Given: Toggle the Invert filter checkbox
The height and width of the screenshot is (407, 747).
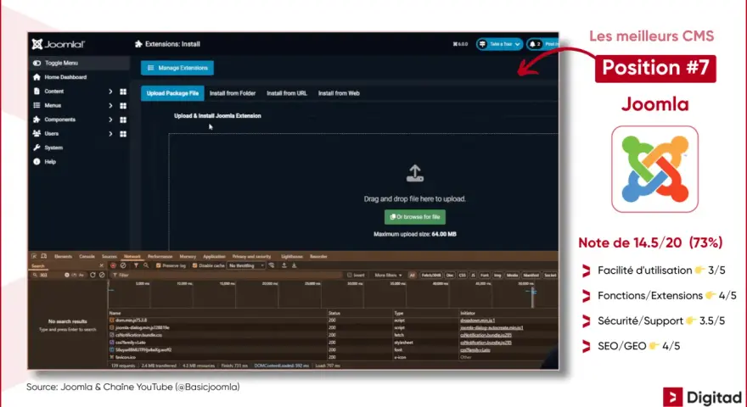Looking at the screenshot, I should 350,275.
